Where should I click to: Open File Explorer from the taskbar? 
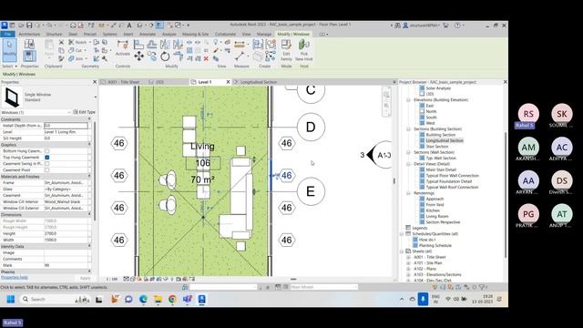pos(158,299)
